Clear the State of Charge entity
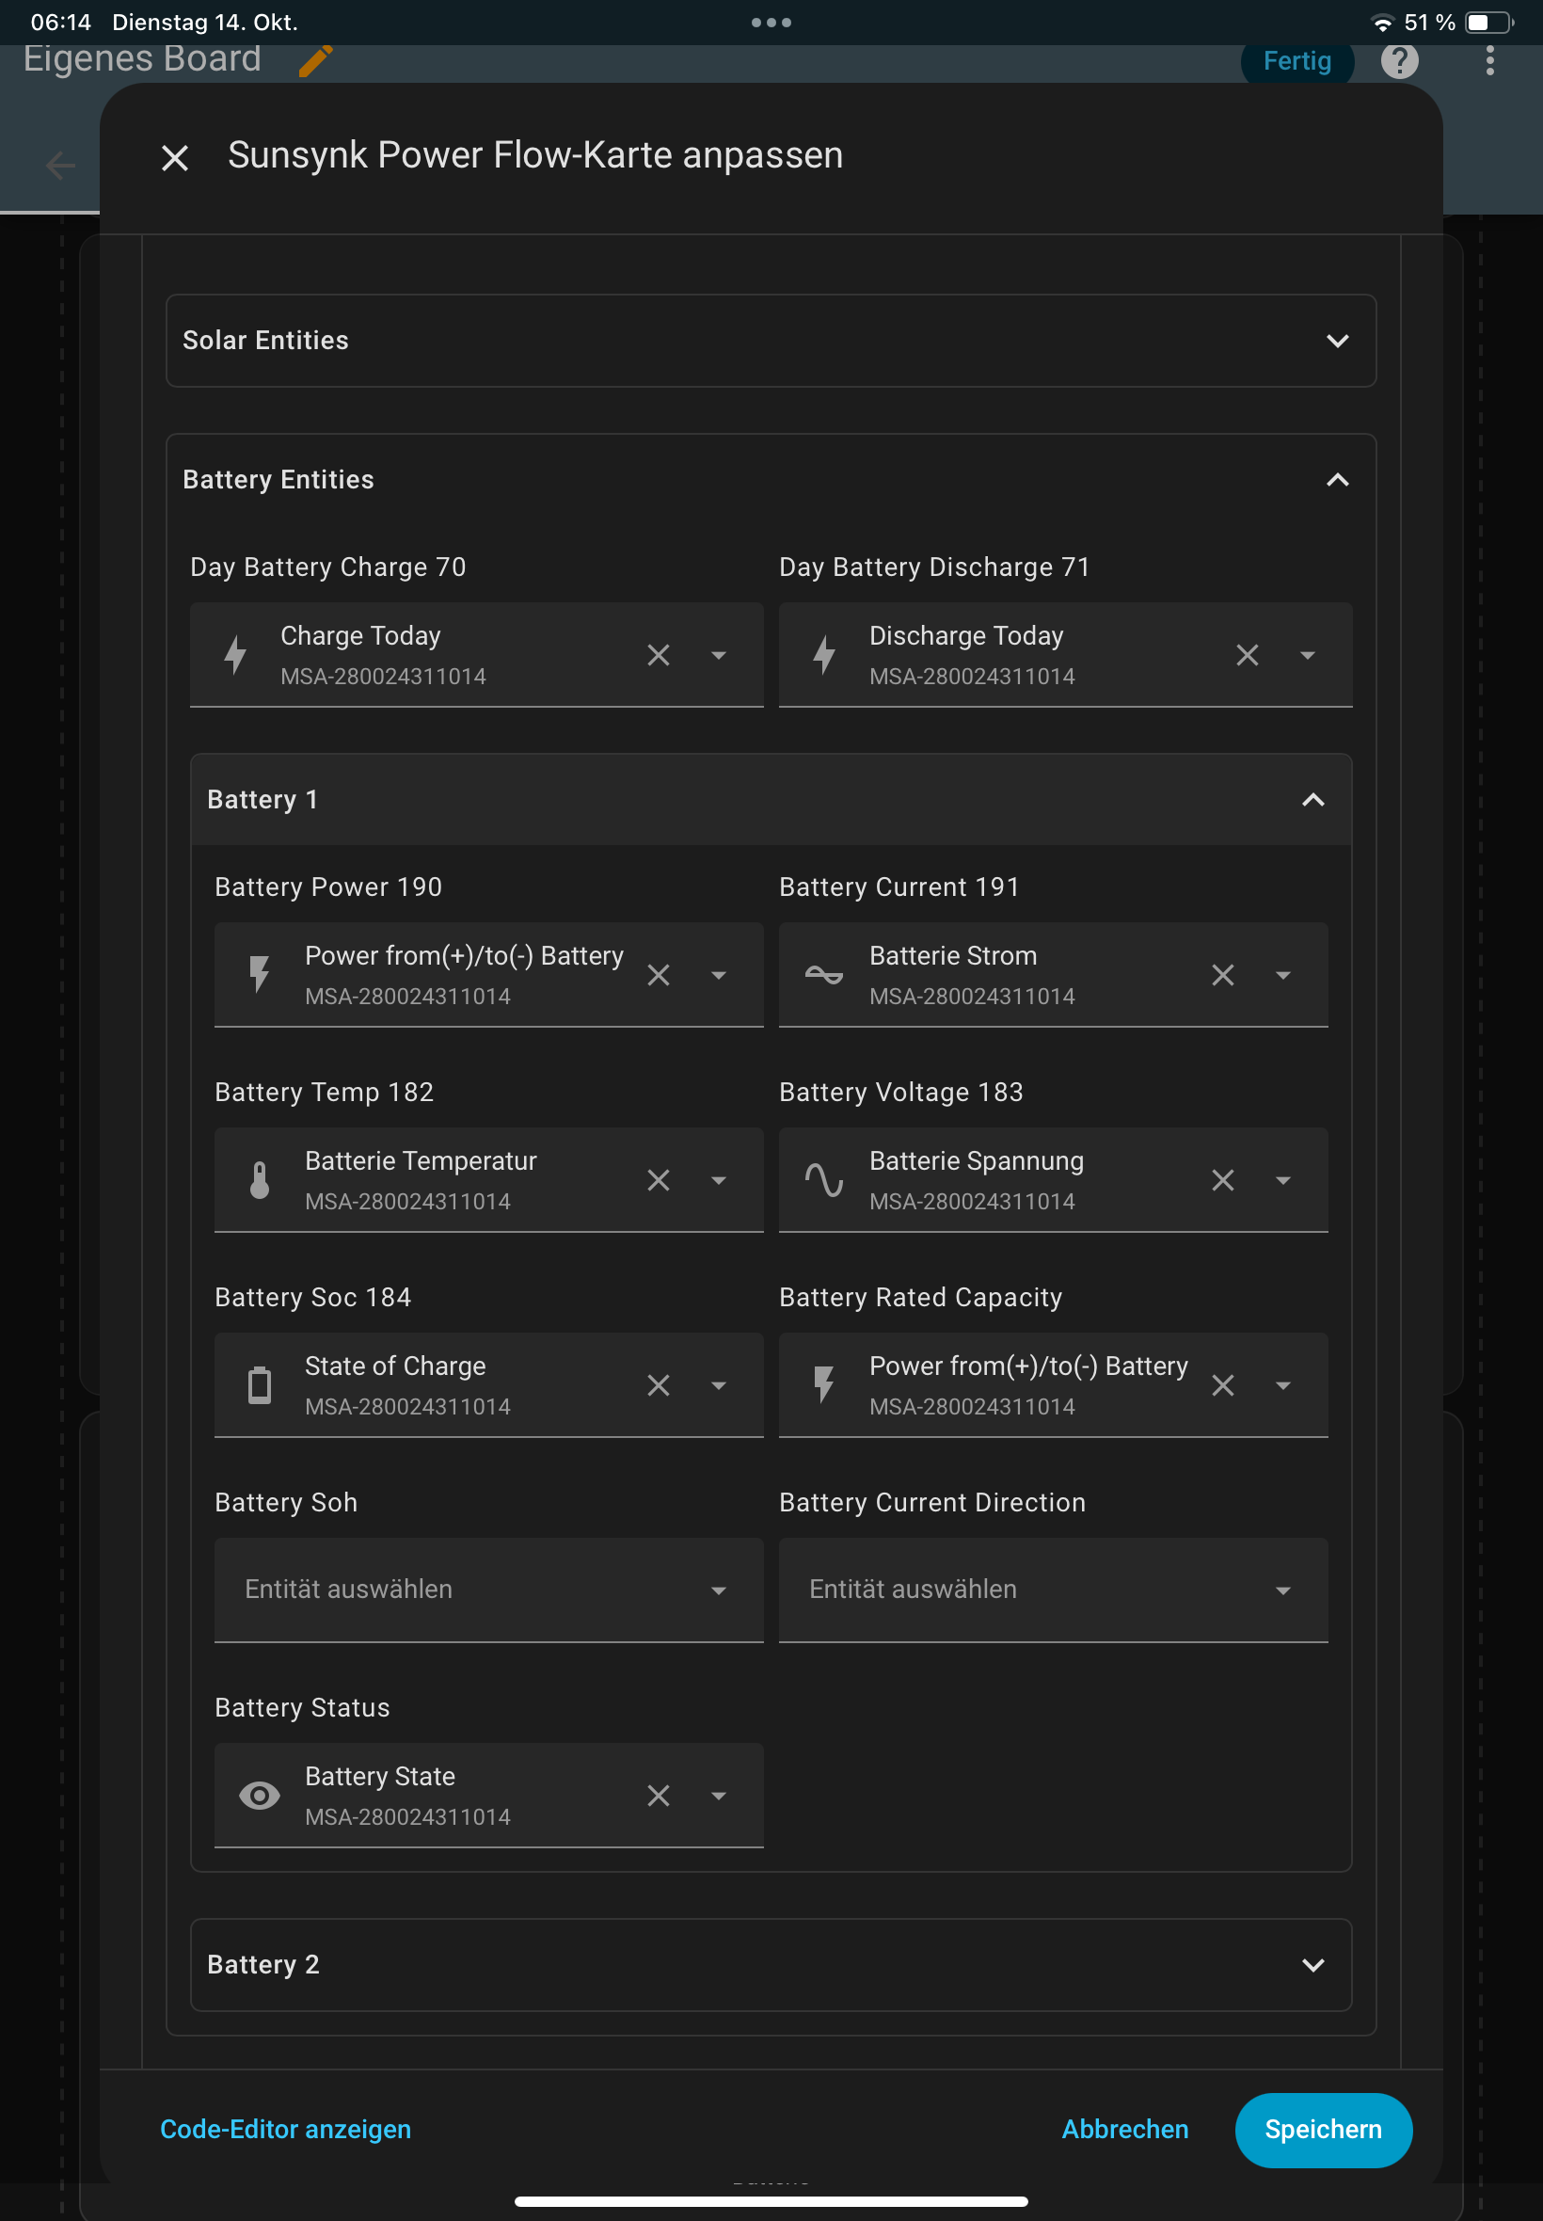This screenshot has width=1543, height=2221. click(659, 1385)
